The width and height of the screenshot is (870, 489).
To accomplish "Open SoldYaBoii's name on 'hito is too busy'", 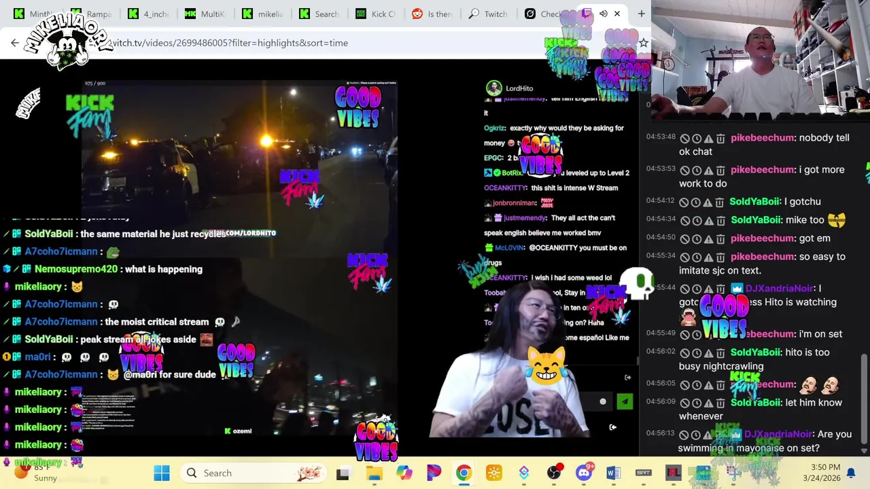I will coord(756,352).
